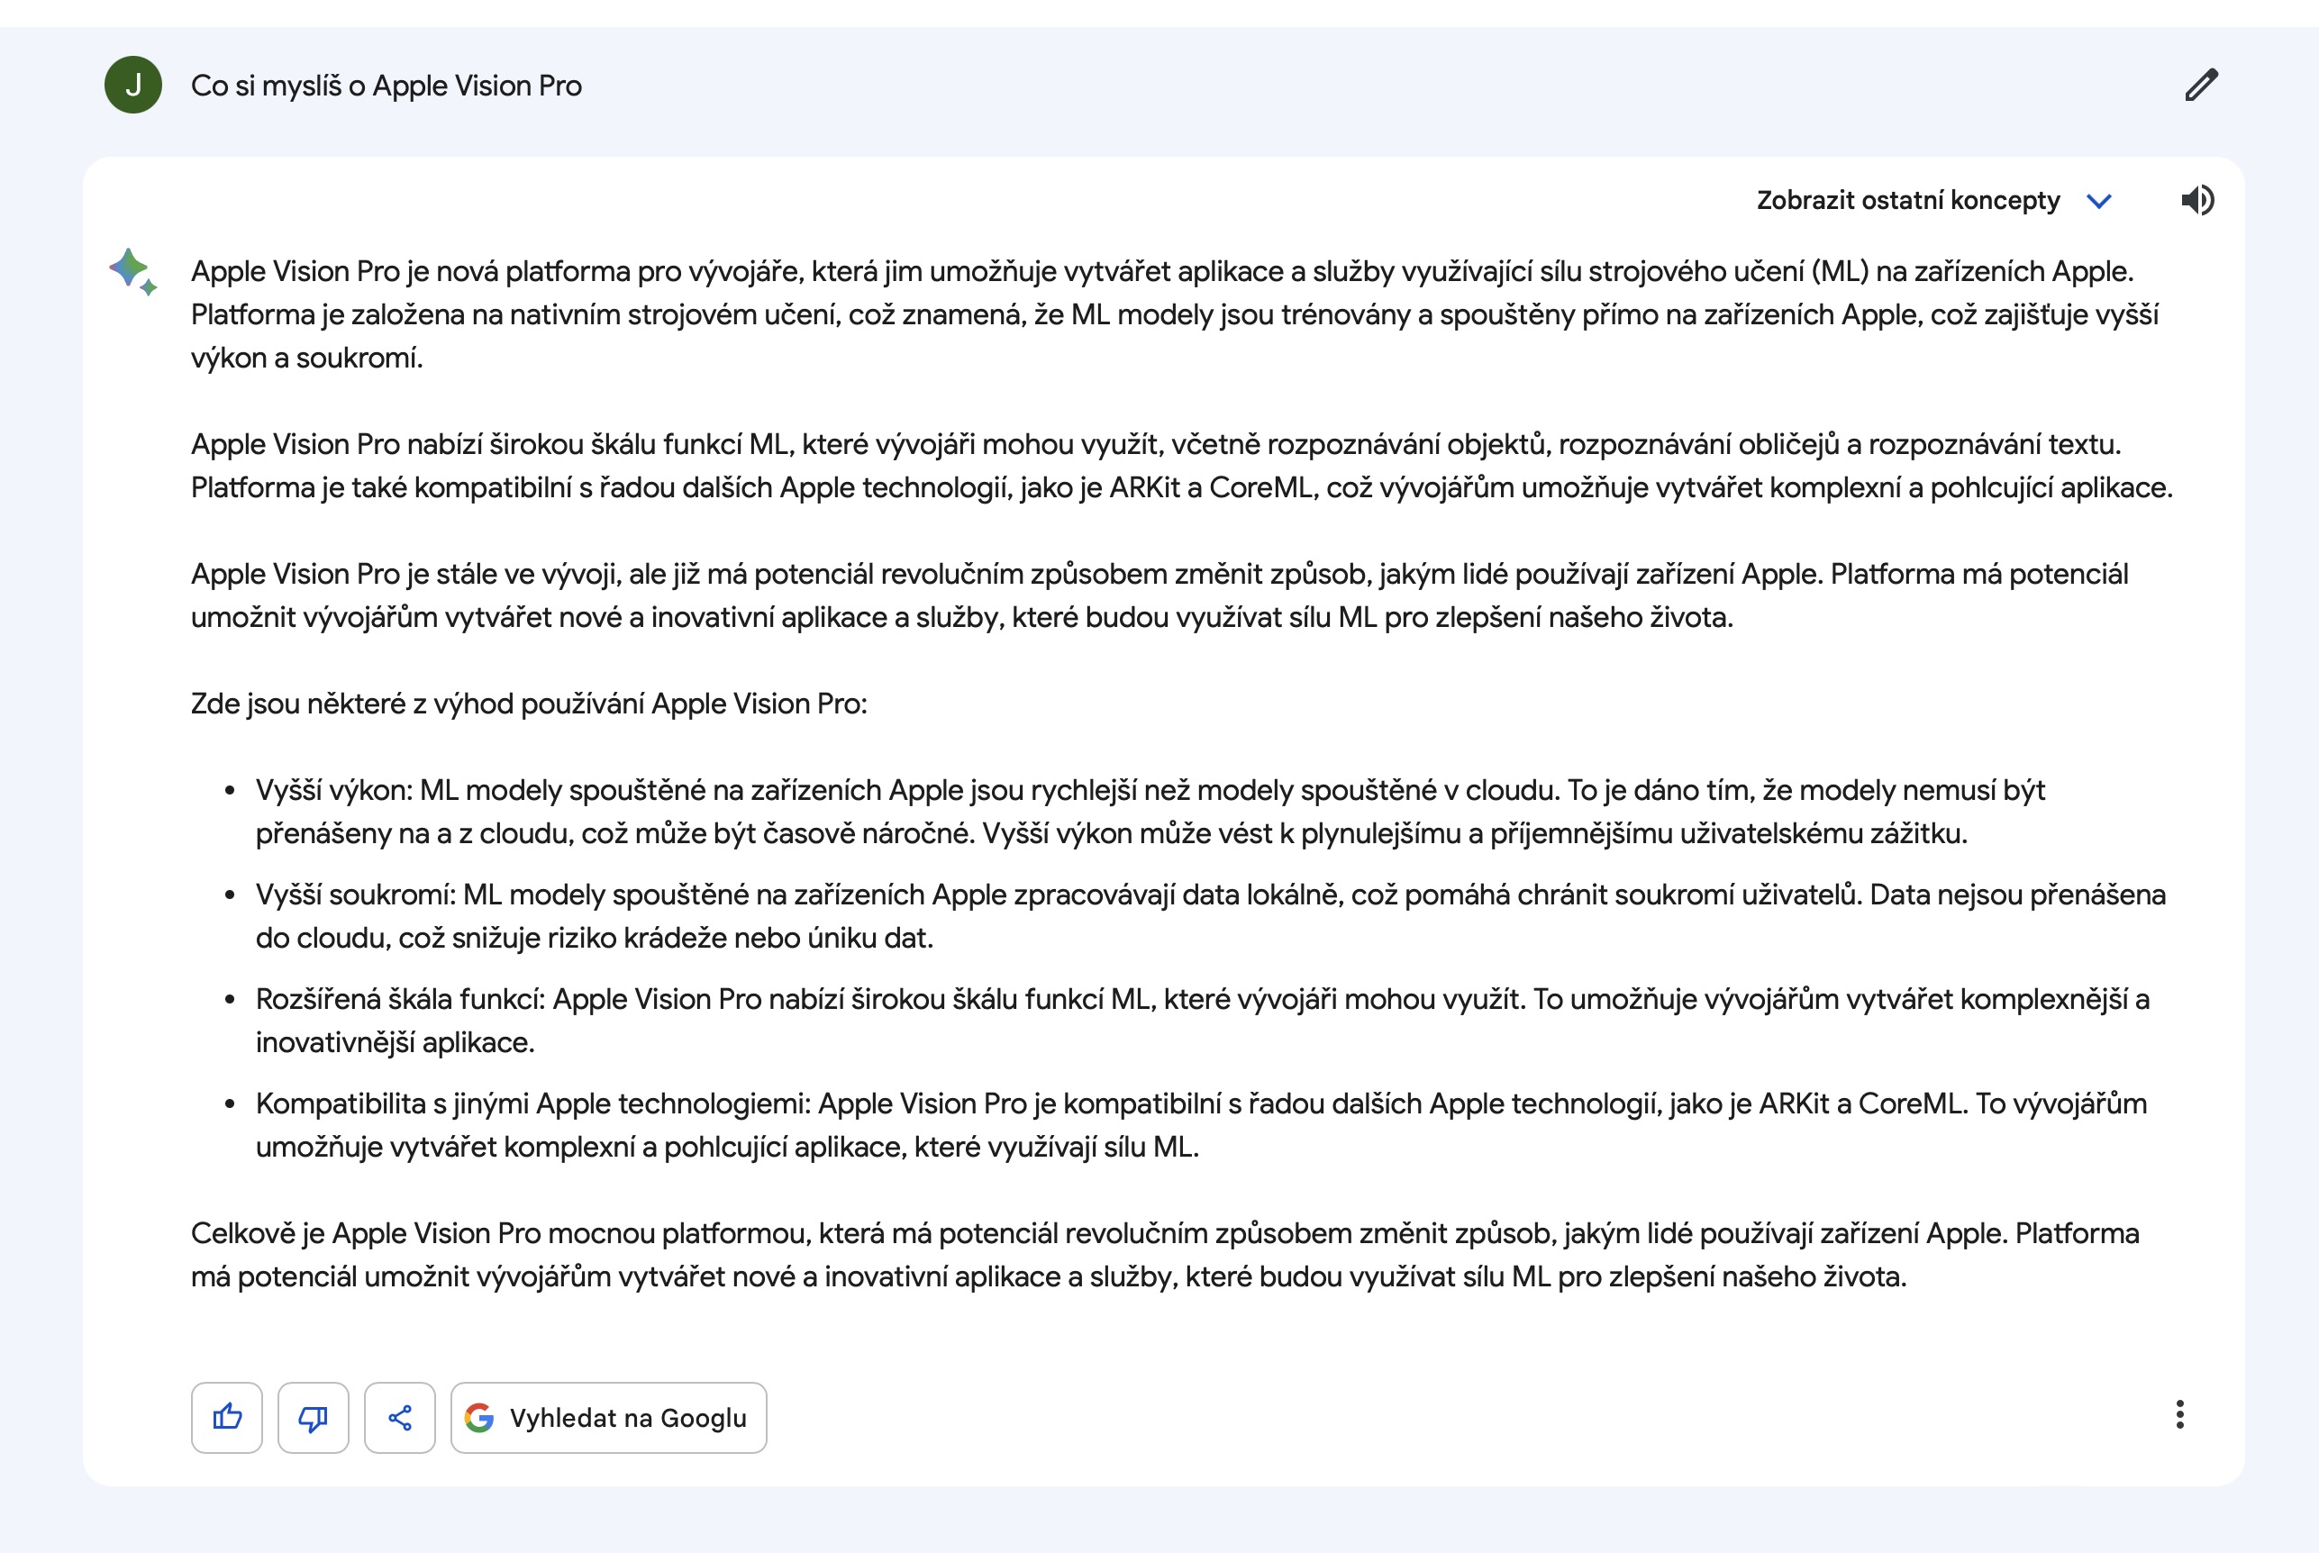Click the thumbs down icon
The width and height of the screenshot is (2319, 1553).
313,1417
